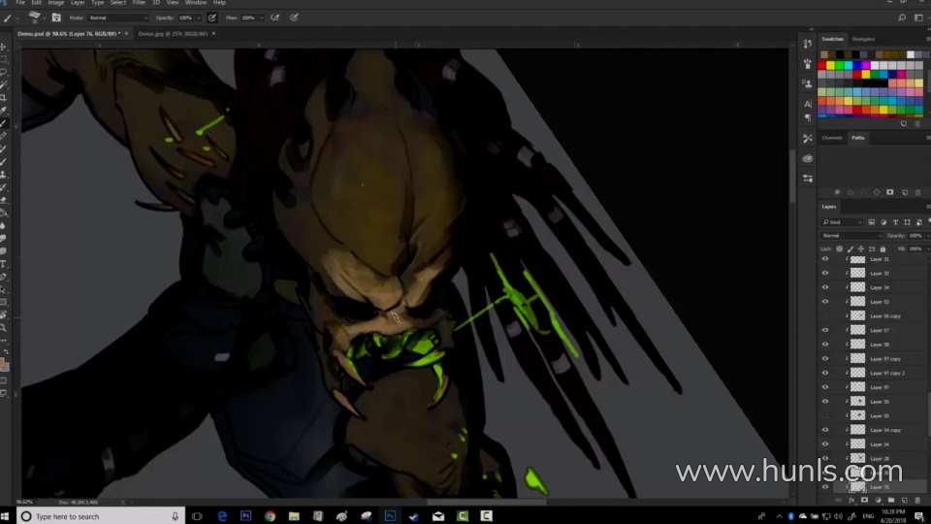
Task: Hide Layer 34 copy
Action: click(x=825, y=430)
